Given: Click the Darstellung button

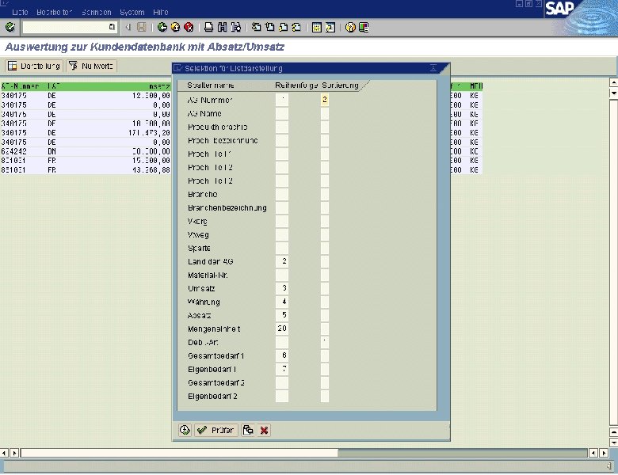Looking at the screenshot, I should [x=34, y=66].
